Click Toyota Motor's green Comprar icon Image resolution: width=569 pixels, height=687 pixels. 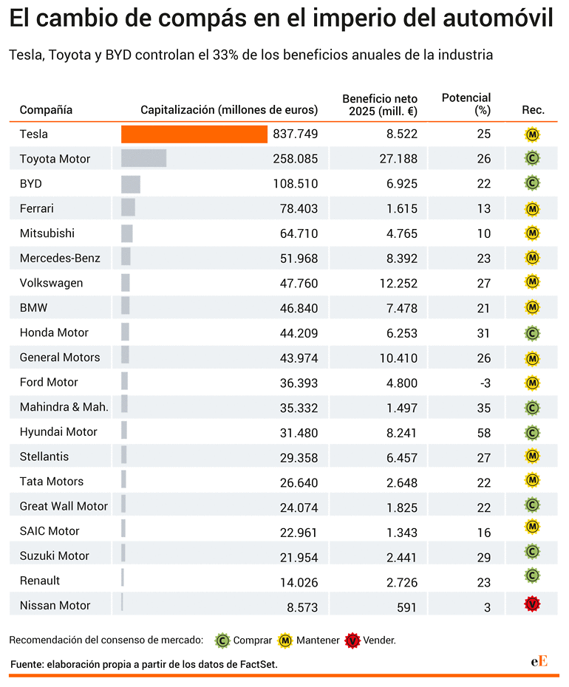532,158
